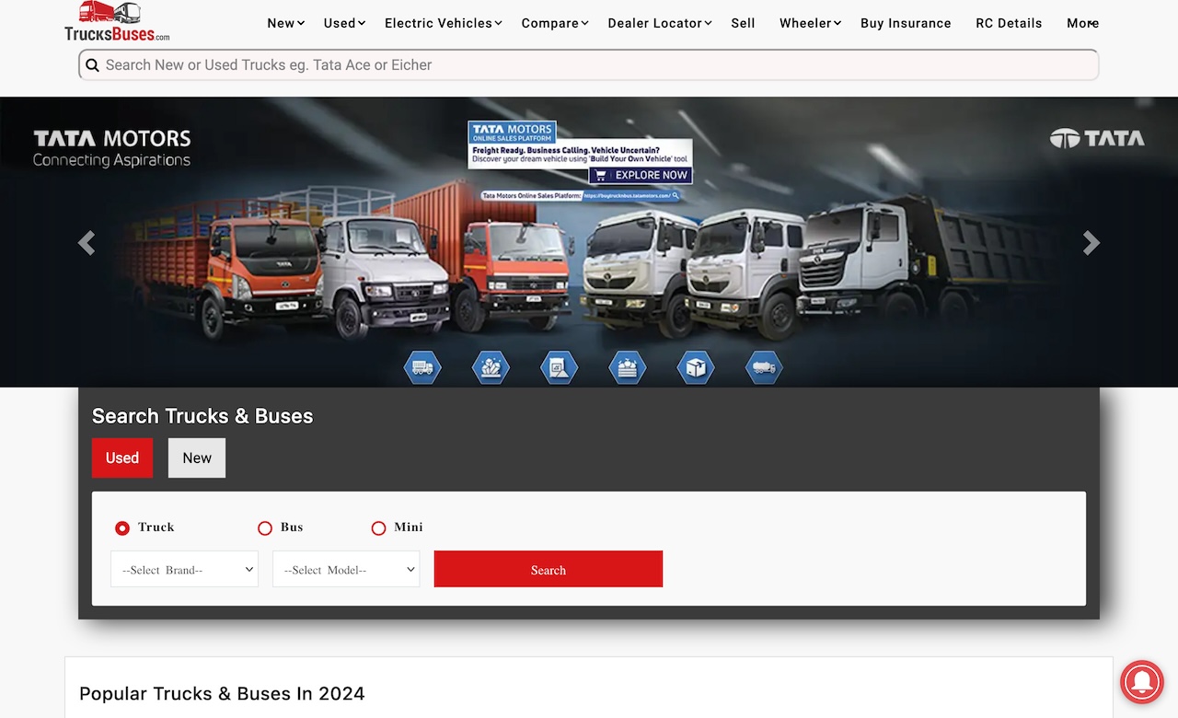The width and height of the screenshot is (1178, 718).
Task: Open Buy Insurance page
Action: pos(906,23)
